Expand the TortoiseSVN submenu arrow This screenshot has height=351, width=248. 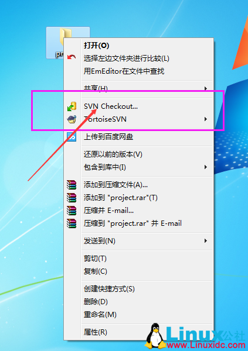tap(206, 119)
